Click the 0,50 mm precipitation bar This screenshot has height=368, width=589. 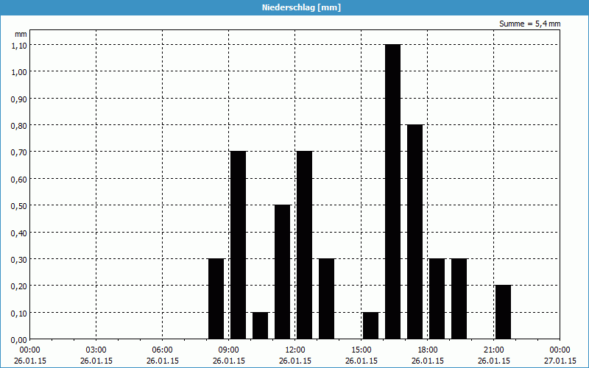282,272
